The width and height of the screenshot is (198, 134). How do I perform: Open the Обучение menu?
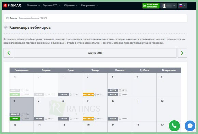(71, 5)
